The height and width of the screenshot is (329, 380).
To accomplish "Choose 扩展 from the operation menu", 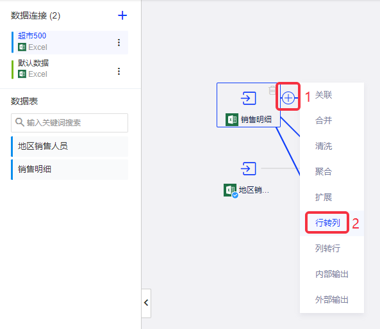I will 324,197.
